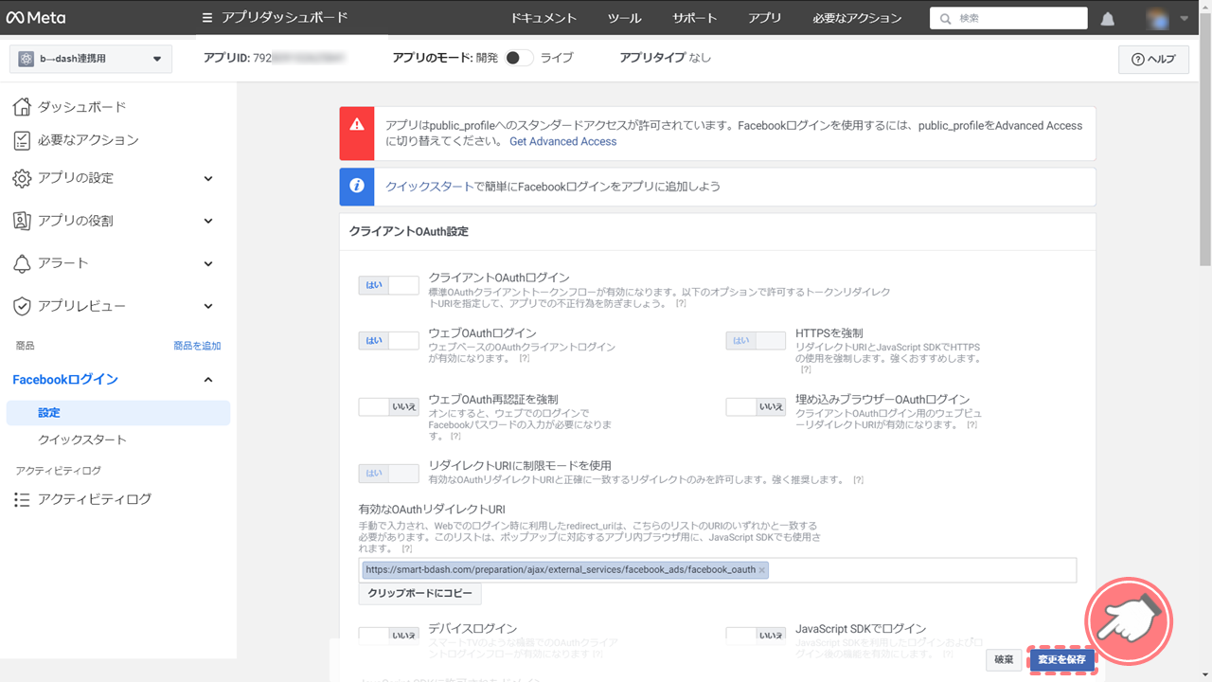Toggle app mode from 開発 to ライブ
Screen dimensions: 1212x682
point(519,58)
